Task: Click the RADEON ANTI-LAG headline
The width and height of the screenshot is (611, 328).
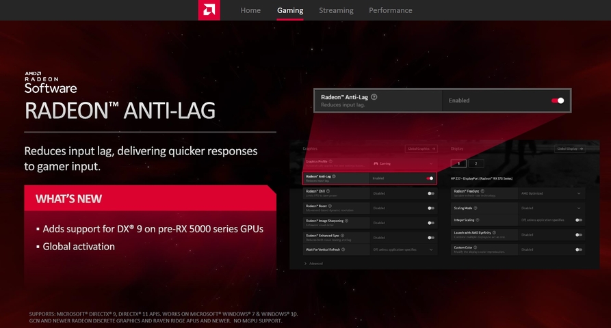Action: tap(120, 111)
